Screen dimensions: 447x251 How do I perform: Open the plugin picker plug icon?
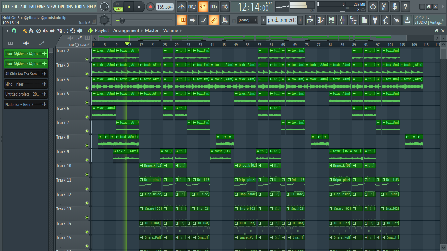pyautogui.click(x=375, y=20)
